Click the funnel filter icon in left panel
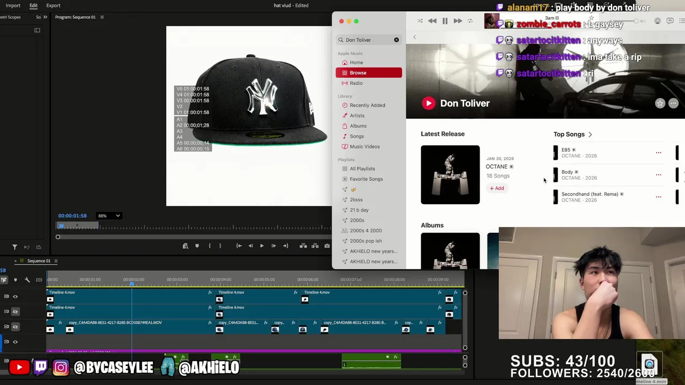This screenshot has width=685, height=385. [14, 247]
